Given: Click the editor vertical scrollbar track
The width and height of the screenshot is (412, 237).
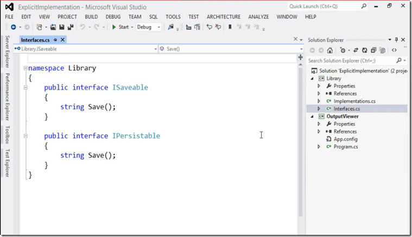Looking at the screenshot, I should click(x=300, y=143).
